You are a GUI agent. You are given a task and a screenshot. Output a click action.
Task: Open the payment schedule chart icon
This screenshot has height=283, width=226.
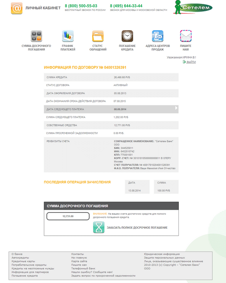[68, 36]
